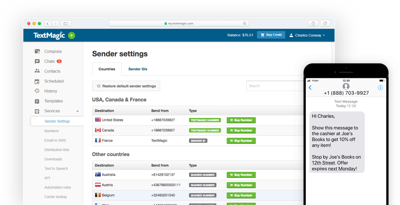Open Text to Speech item
The width and height of the screenshot is (400, 205).
pos(56,169)
